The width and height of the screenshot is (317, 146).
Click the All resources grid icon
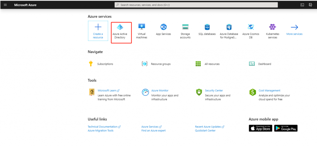198,64
